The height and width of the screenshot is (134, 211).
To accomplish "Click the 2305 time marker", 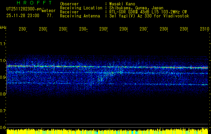I will (103, 29).
